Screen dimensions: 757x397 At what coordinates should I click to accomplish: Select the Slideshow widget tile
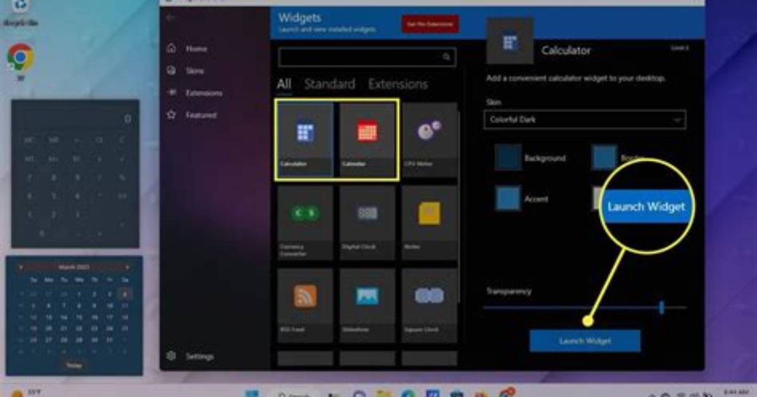coord(367,305)
